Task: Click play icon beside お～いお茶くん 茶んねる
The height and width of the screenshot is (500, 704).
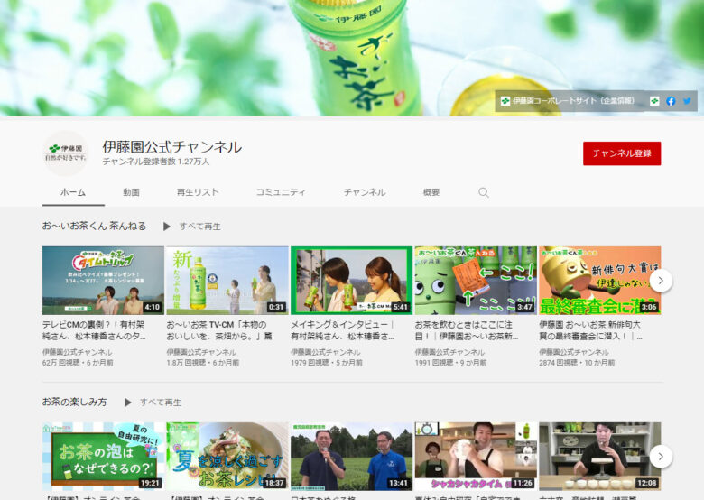Action: click(167, 227)
